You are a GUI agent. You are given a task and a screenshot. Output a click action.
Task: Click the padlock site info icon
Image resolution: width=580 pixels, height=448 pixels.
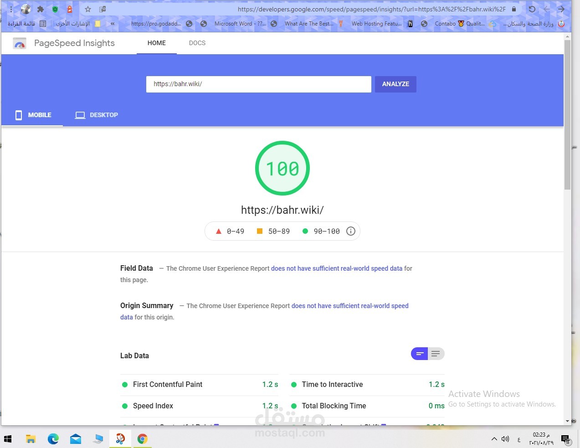point(514,9)
